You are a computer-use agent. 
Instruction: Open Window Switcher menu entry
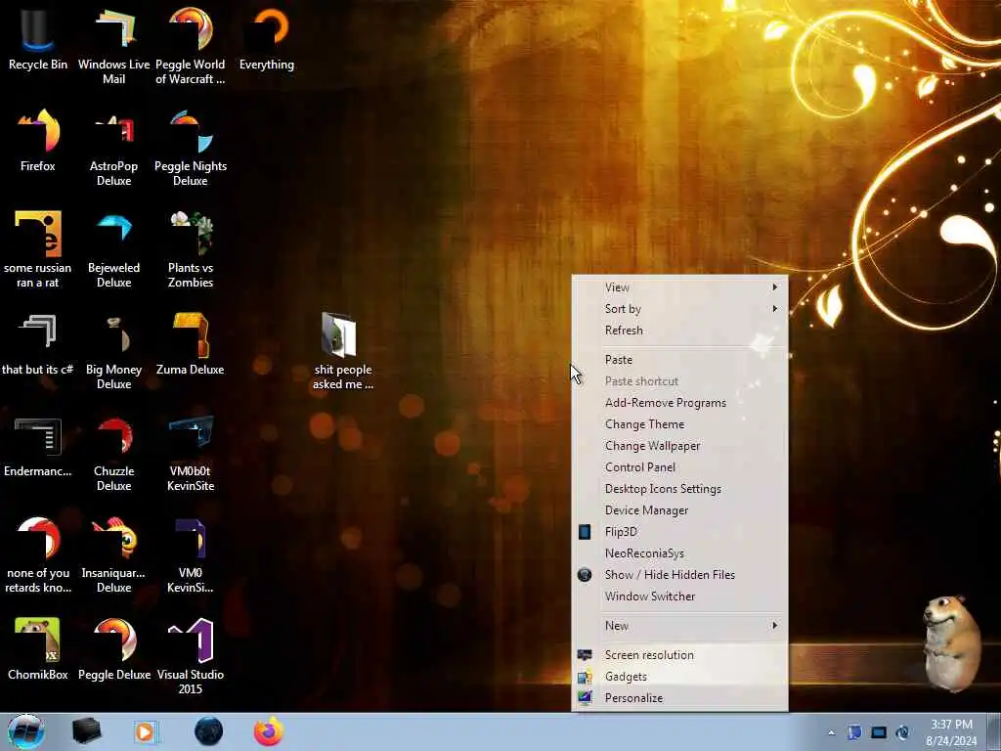(x=680, y=596)
